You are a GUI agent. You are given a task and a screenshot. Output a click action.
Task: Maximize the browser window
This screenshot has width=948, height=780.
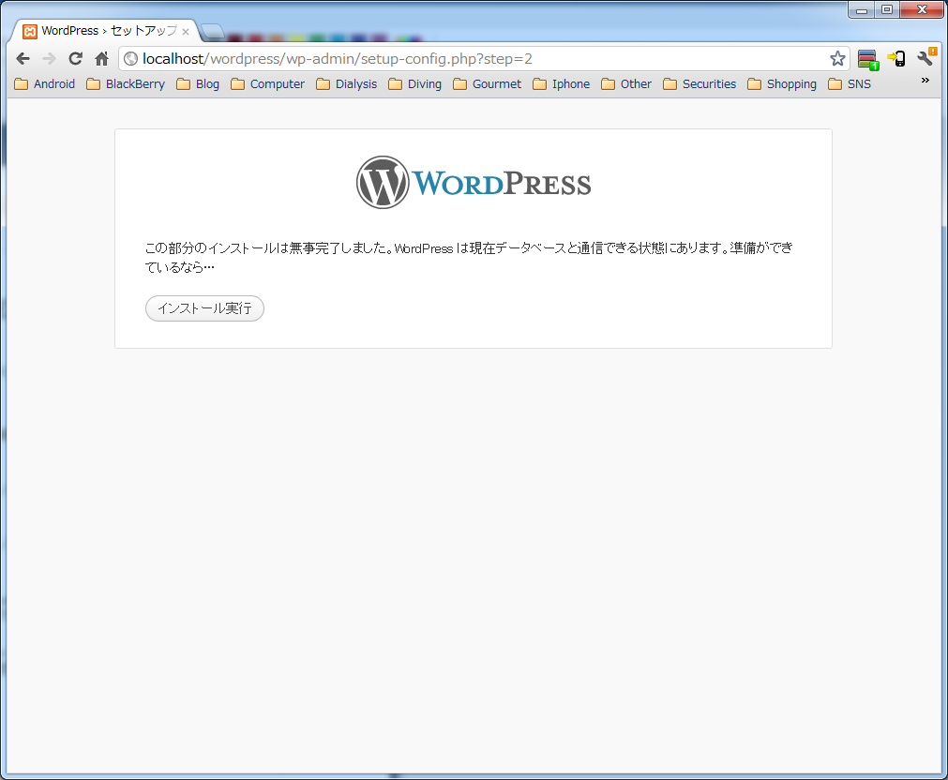[x=887, y=9]
